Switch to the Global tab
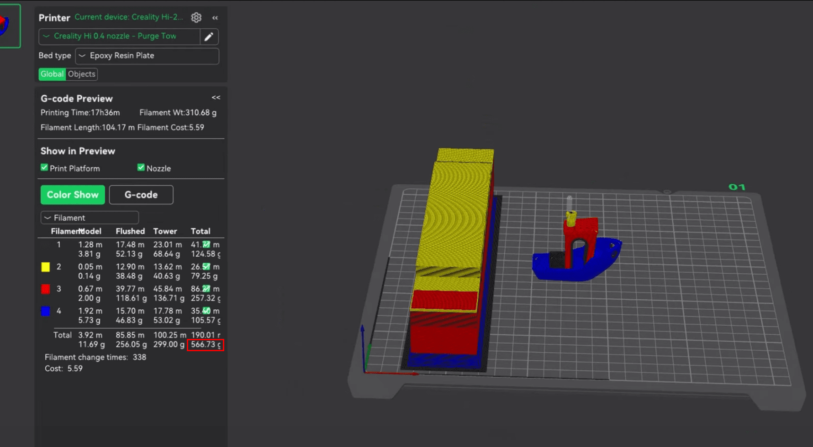 [x=52, y=74]
